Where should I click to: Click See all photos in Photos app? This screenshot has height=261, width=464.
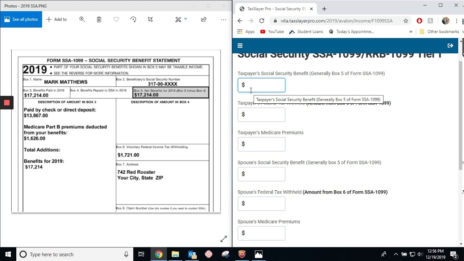coord(21,19)
